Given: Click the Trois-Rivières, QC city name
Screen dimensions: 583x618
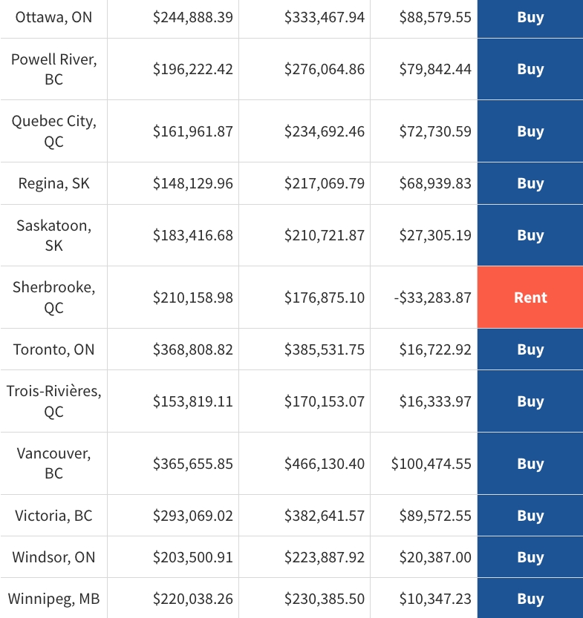Looking at the screenshot, I should (x=53, y=401).
